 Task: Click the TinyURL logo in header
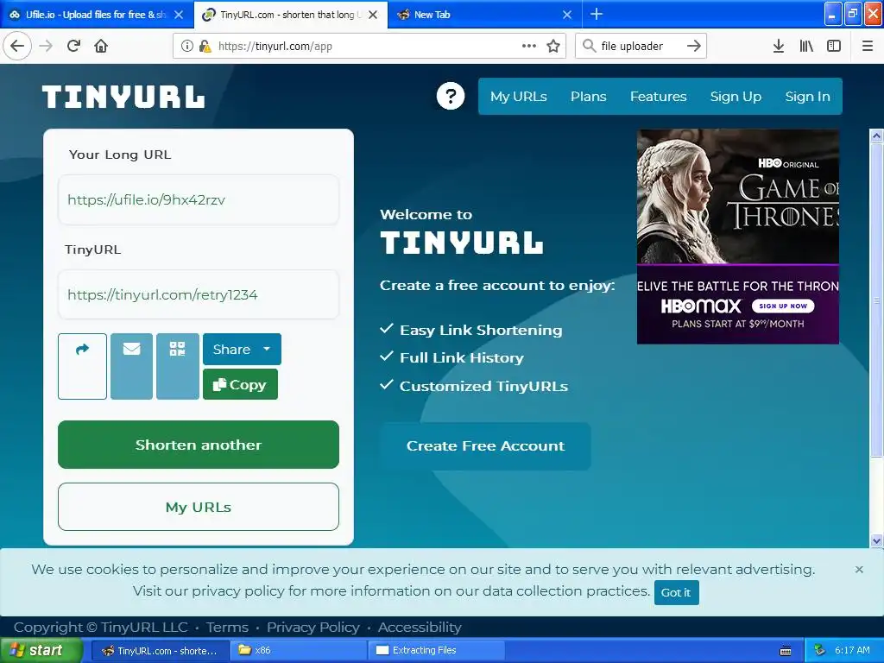click(x=123, y=97)
